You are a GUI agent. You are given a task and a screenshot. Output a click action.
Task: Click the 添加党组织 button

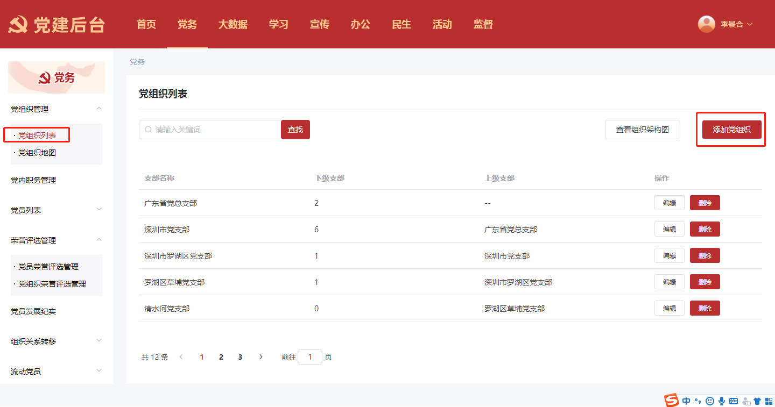click(731, 130)
